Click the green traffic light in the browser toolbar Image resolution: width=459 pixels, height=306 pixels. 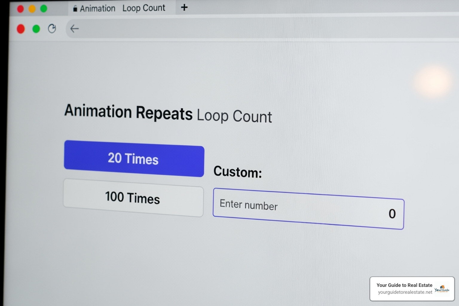point(36,29)
